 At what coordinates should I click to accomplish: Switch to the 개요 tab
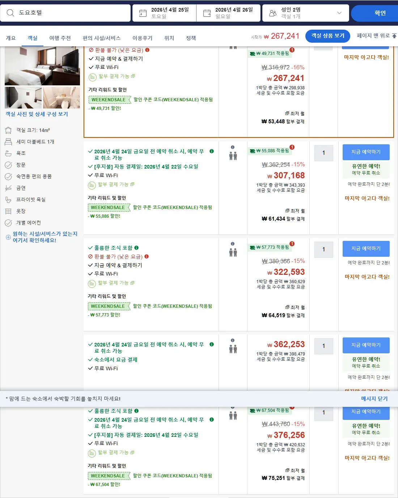click(11, 38)
